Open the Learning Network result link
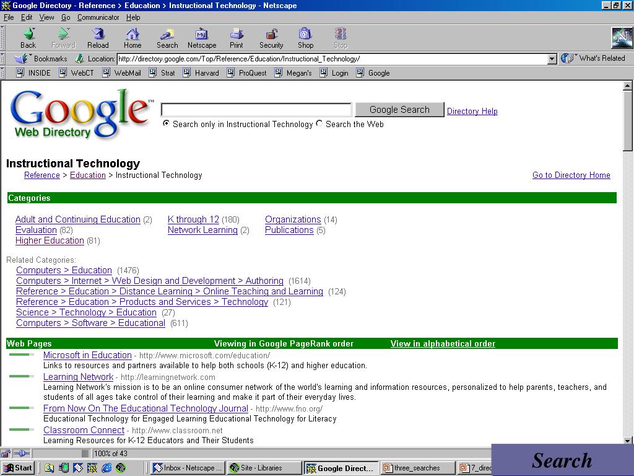Screen dimensions: 634x476 pos(79,377)
